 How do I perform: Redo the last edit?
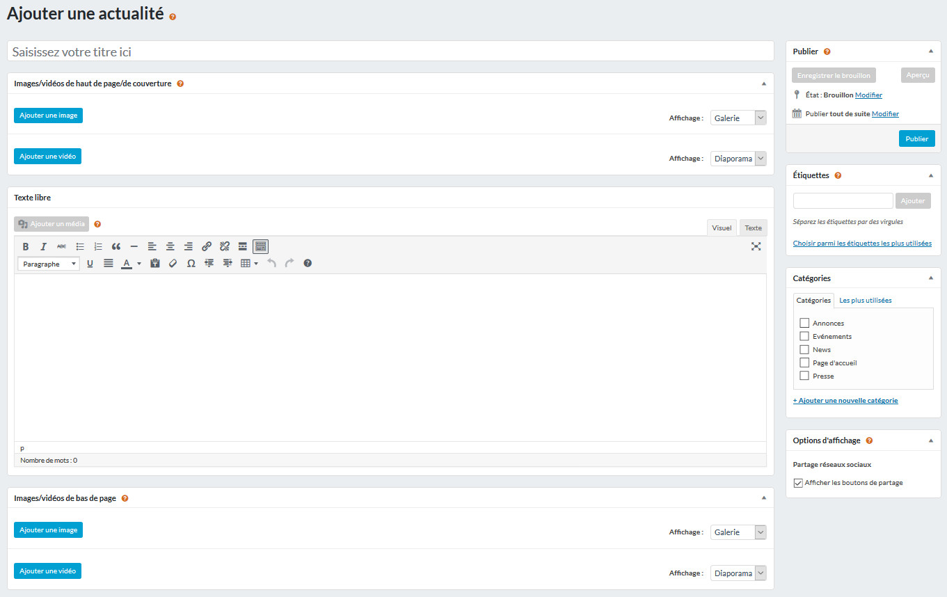(x=289, y=264)
